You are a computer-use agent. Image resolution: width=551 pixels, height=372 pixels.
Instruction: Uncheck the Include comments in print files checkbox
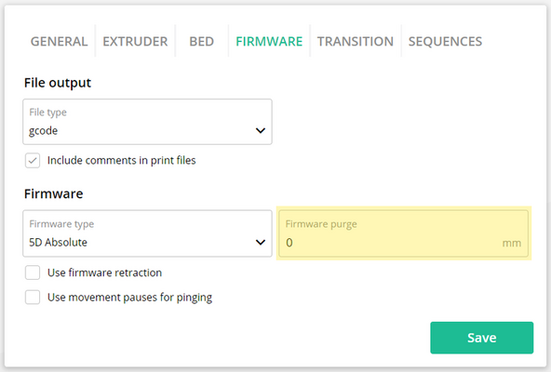[33, 161]
